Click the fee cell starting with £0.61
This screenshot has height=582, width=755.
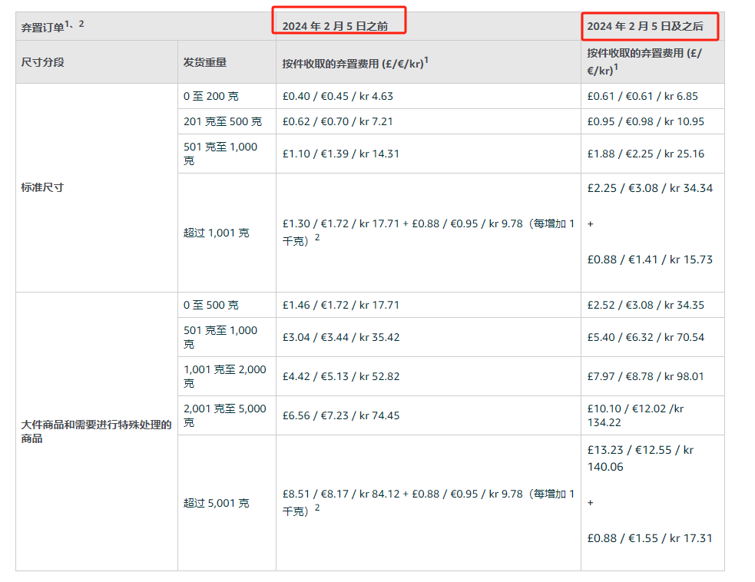[x=642, y=96]
